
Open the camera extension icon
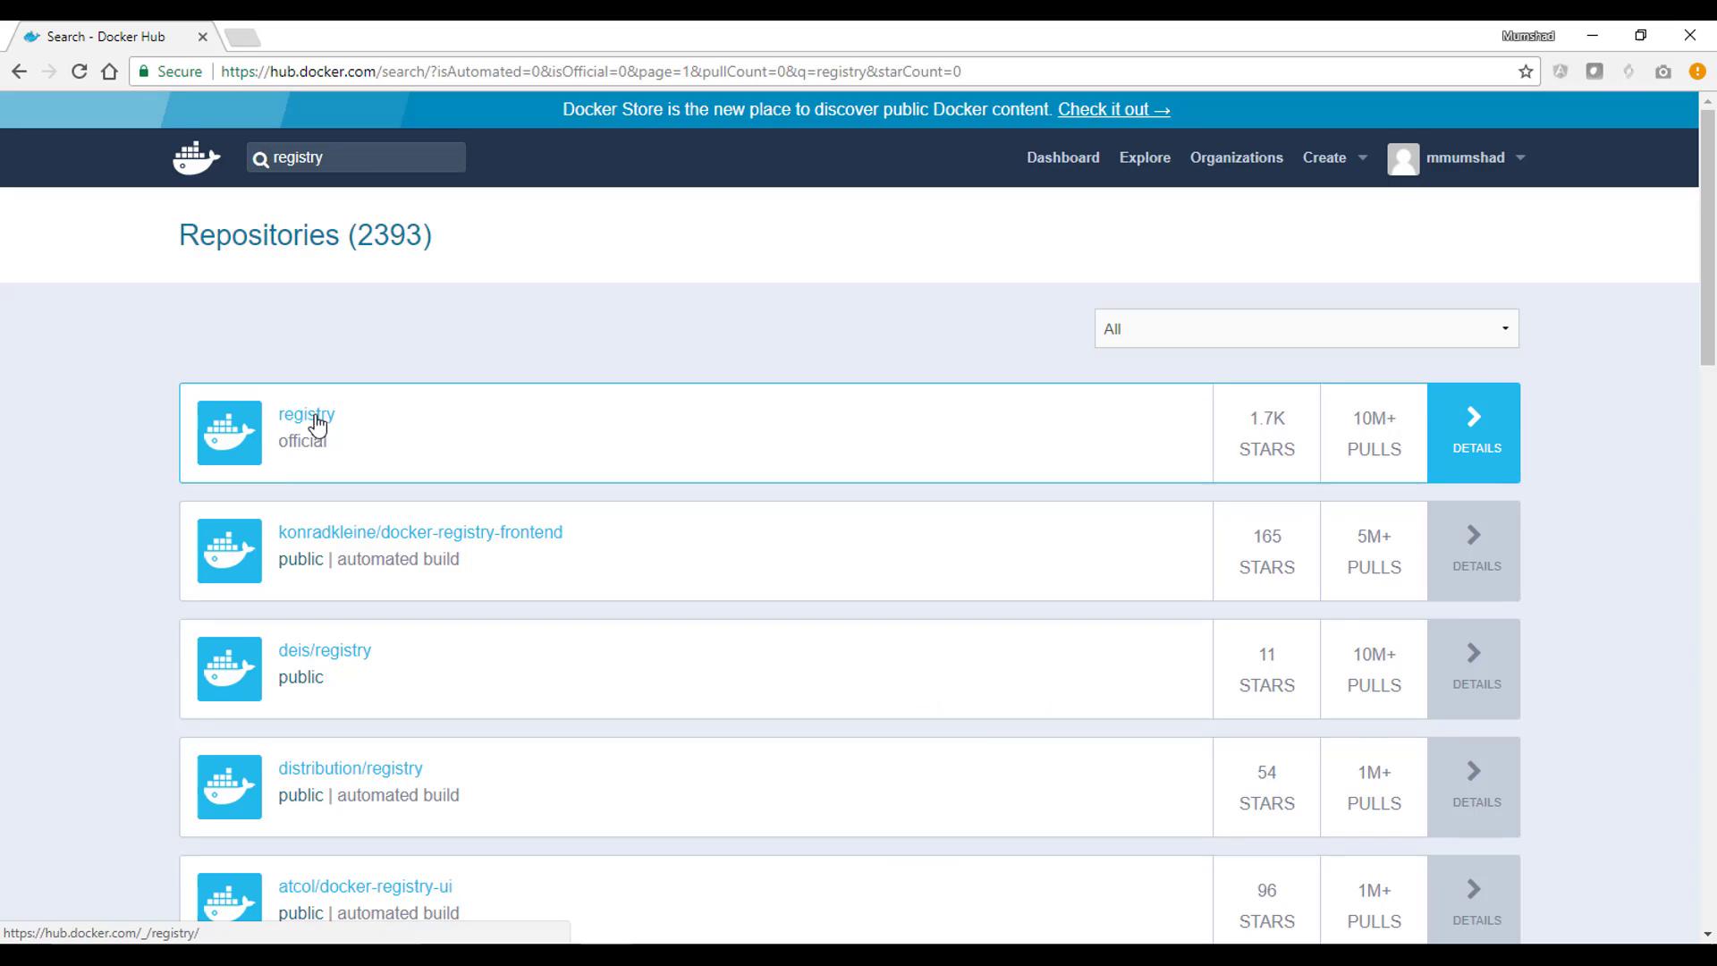pos(1662,72)
